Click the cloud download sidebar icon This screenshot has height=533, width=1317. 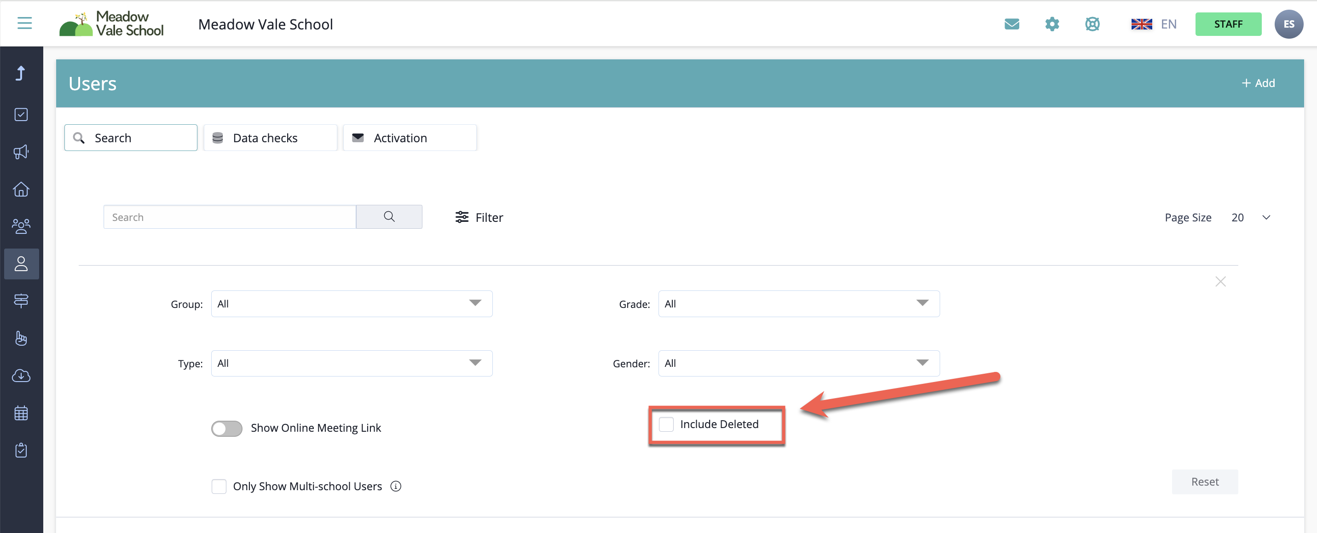click(21, 376)
